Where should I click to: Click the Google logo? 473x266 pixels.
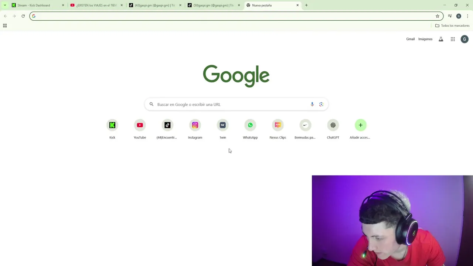(236, 76)
